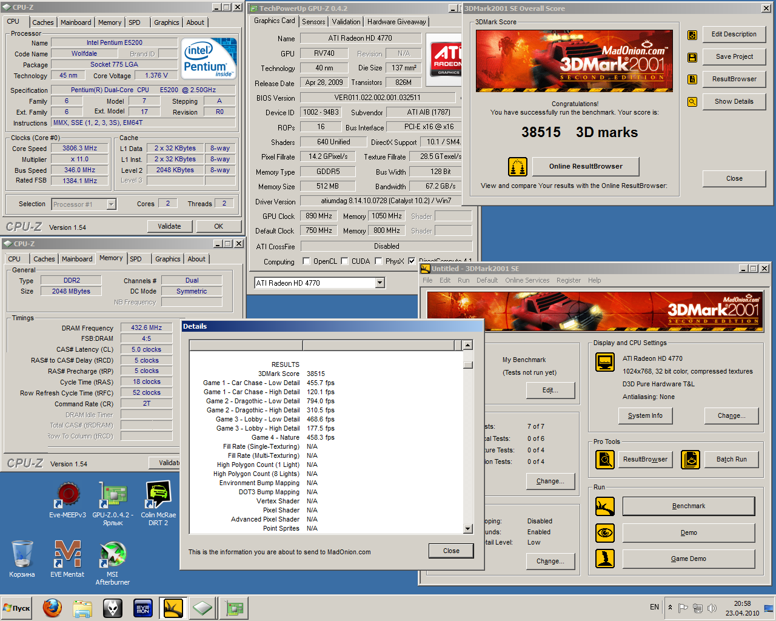776x621 pixels.
Task: Open the Processor #1 selection dropdown
Action: [x=111, y=204]
